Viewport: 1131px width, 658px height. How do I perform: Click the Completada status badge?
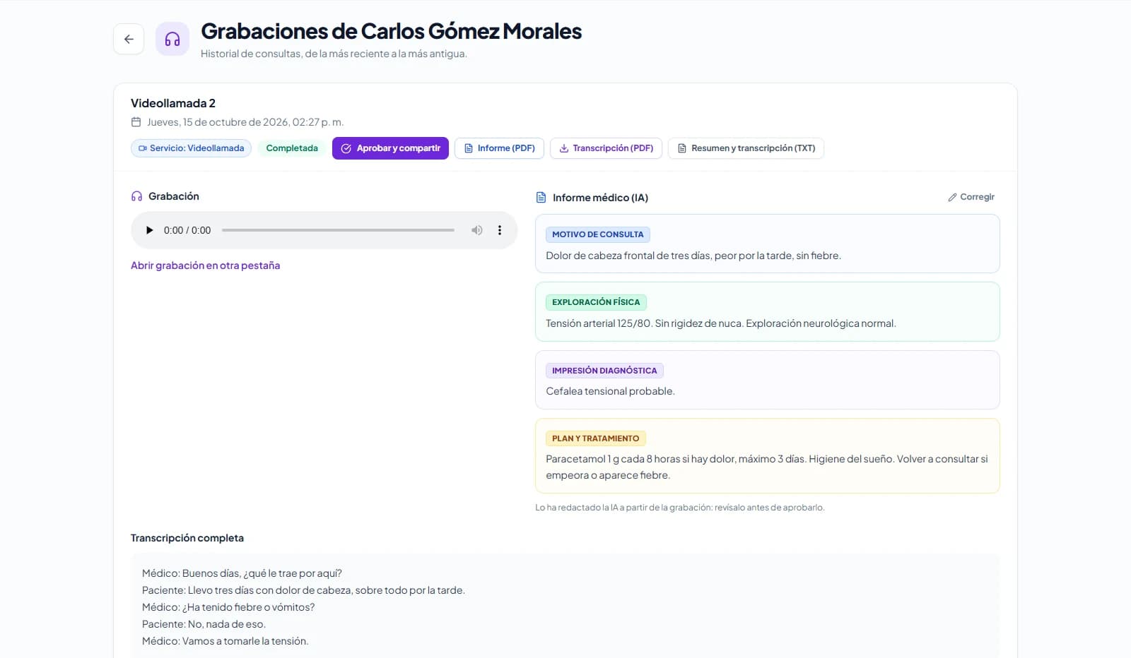tap(292, 148)
